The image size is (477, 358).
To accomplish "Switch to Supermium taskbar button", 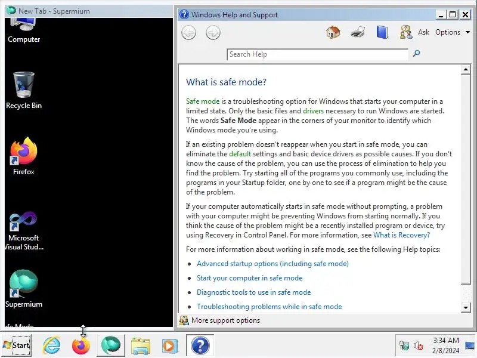I will point(111,345).
